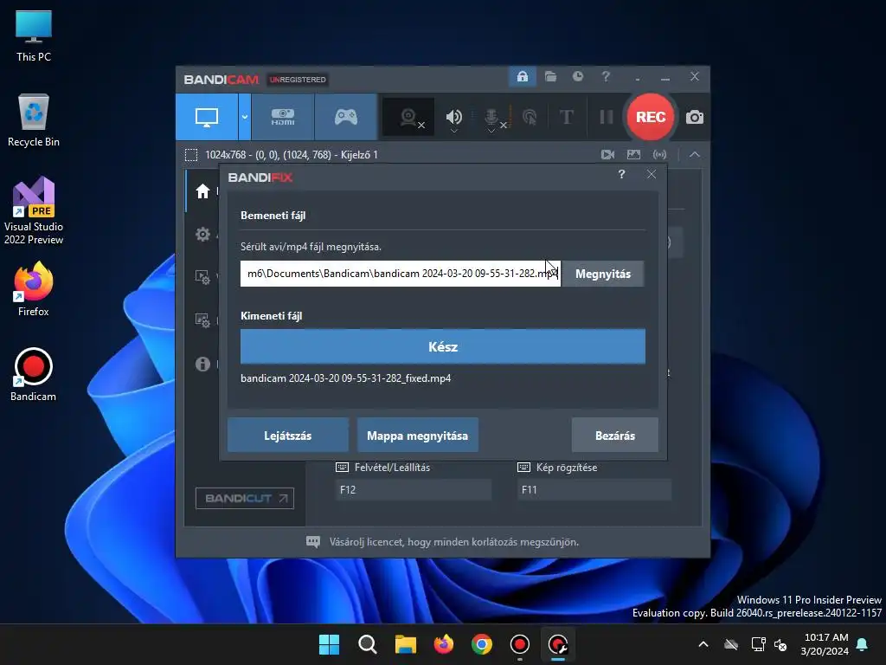Open Recycle Bin desktop icon
Screen dimensions: 886x665
coord(34,119)
